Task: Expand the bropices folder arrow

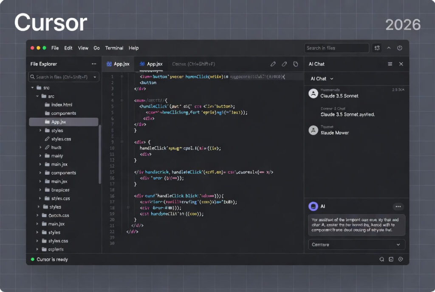Action: [40, 190]
